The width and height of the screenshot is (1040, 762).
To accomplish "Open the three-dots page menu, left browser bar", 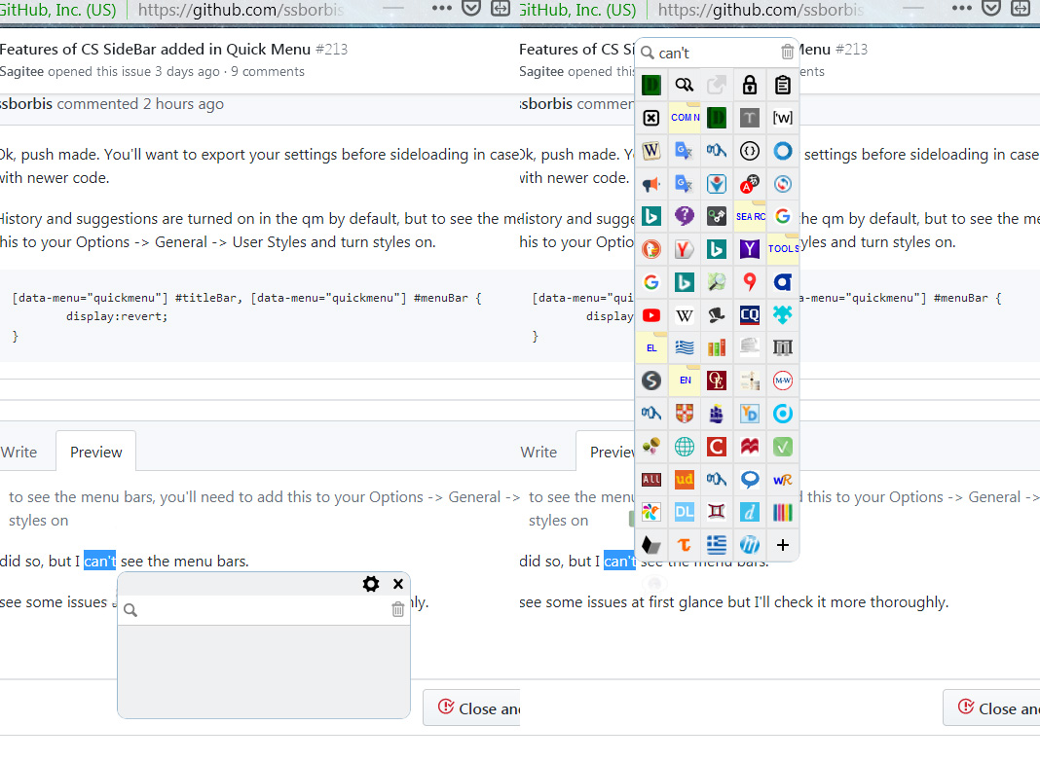I will [x=442, y=9].
